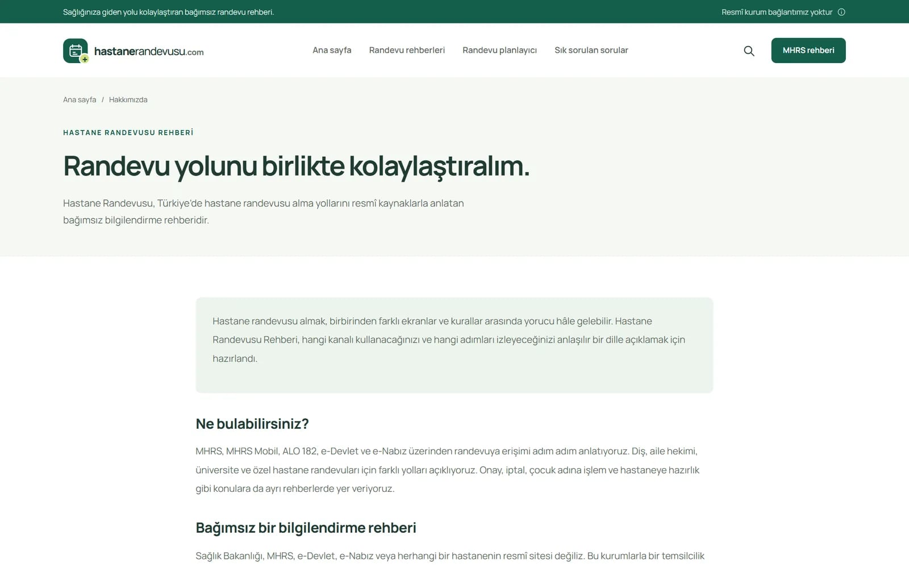Go to Randevu rehberleri in navigation
The image size is (909, 568).
click(x=407, y=50)
